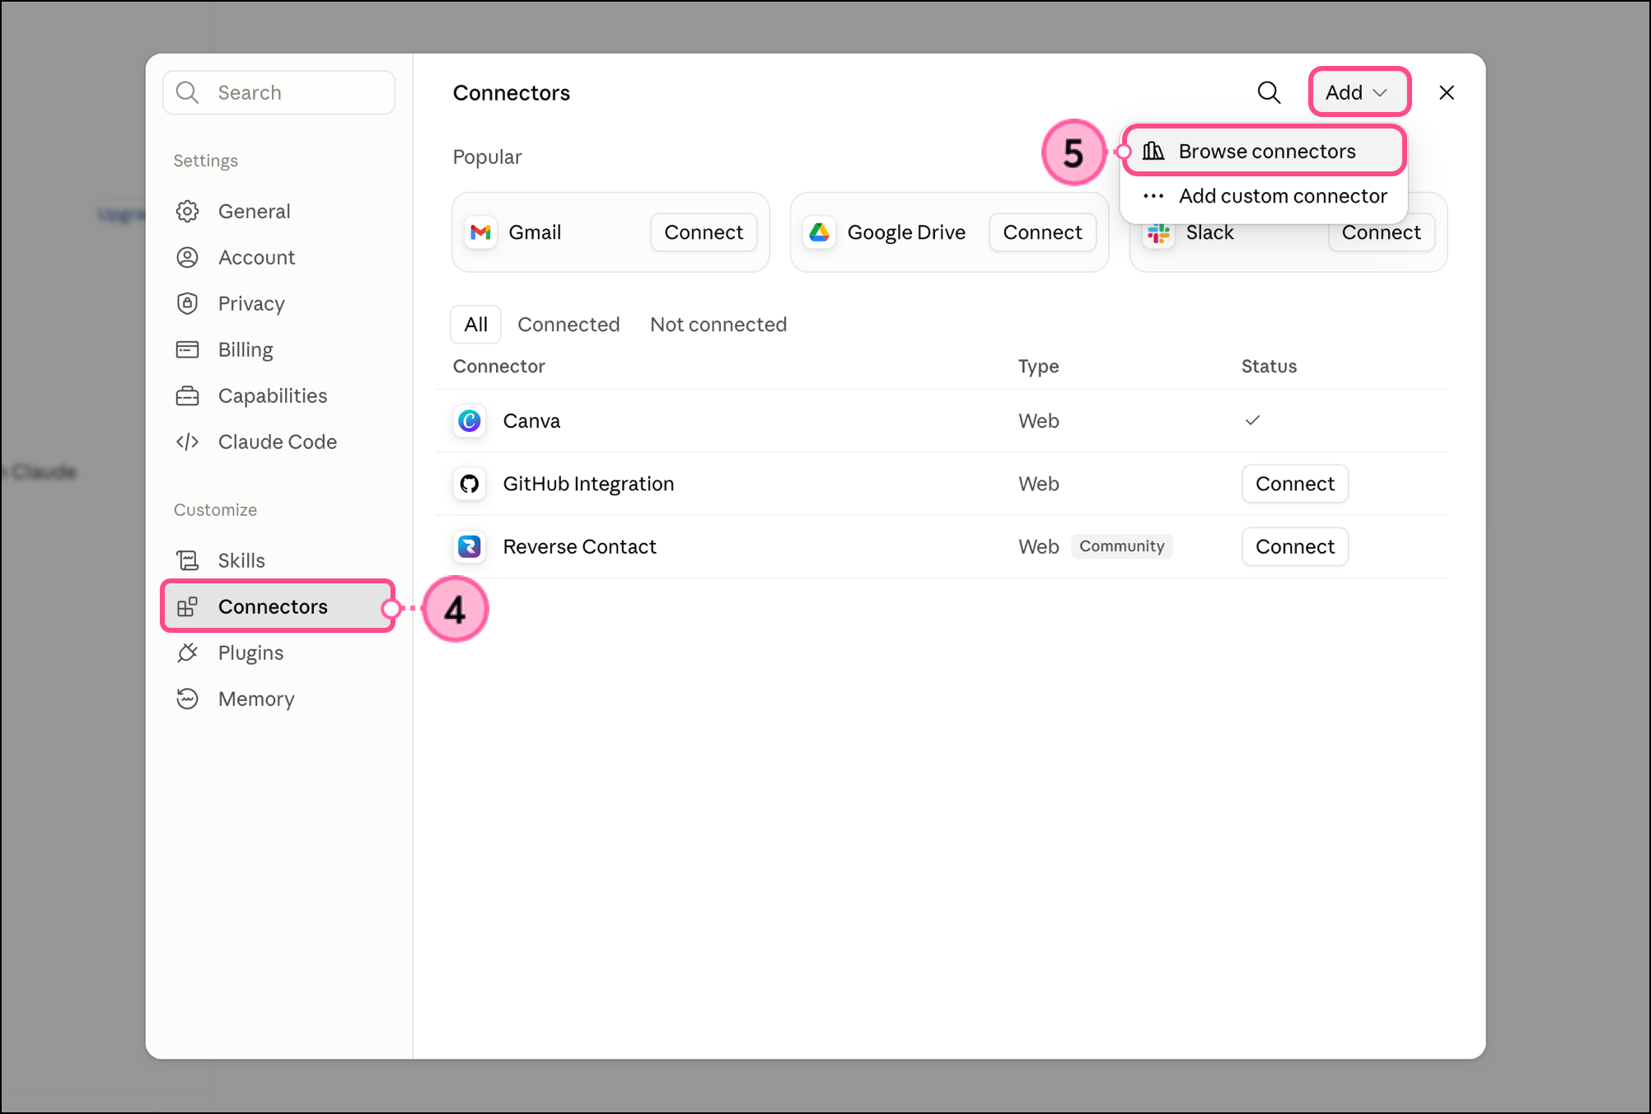Select the Reverse Contact name

pos(579,546)
